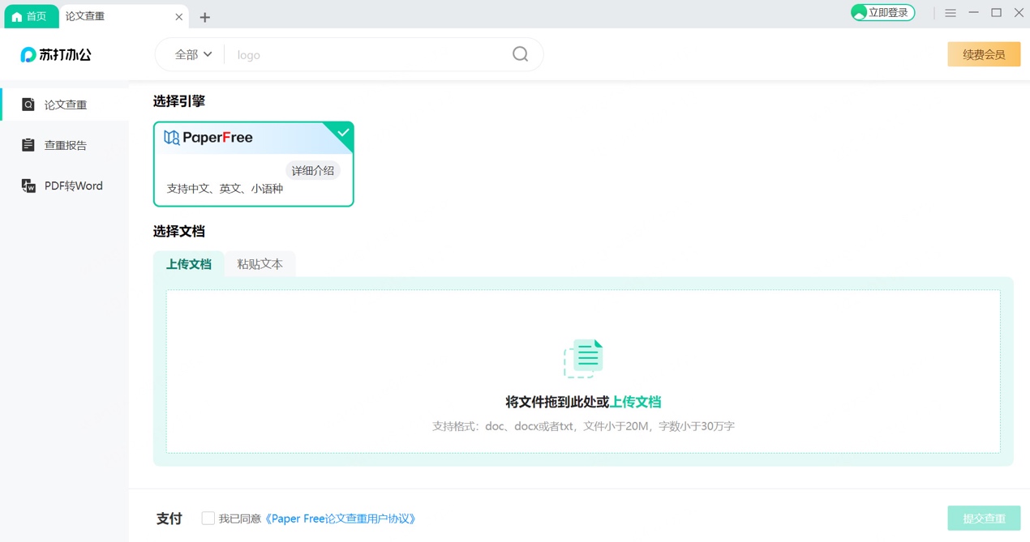
Task: Expand the 全部 search scope dropdown
Action: (x=193, y=54)
